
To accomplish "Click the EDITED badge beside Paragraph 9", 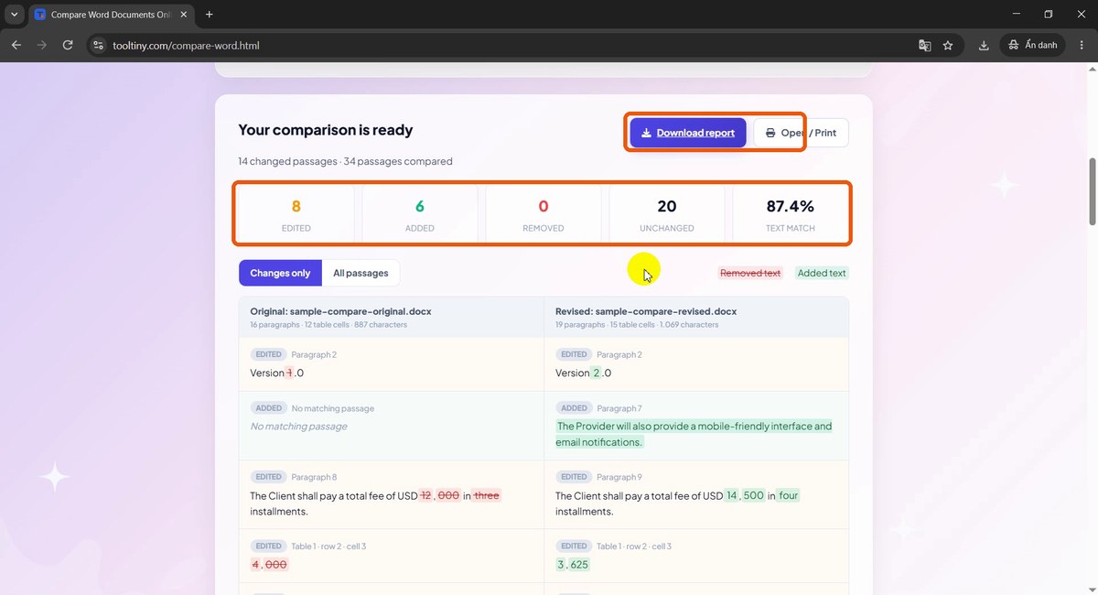I will (574, 477).
